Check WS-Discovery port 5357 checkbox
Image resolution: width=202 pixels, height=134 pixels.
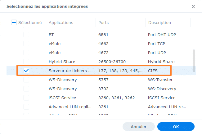[x=26, y=80]
